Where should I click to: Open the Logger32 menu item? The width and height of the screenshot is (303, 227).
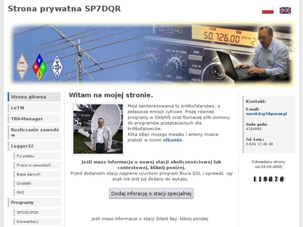point(34,146)
